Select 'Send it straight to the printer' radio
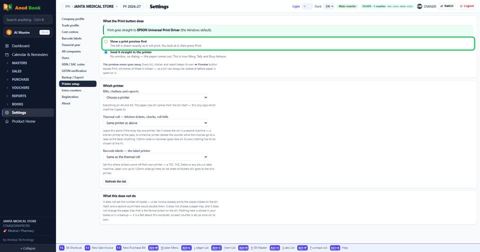The image size is (480, 252). coord(106,52)
